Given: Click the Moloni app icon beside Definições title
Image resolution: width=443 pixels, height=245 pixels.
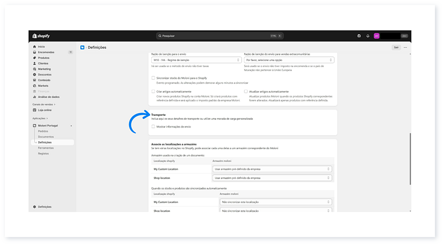Looking at the screenshot, I should coord(83,48).
